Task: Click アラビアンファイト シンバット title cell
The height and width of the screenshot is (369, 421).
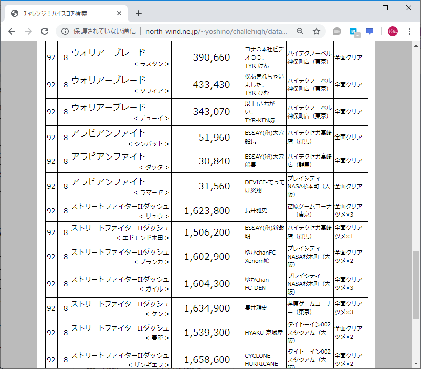Action: (x=120, y=137)
